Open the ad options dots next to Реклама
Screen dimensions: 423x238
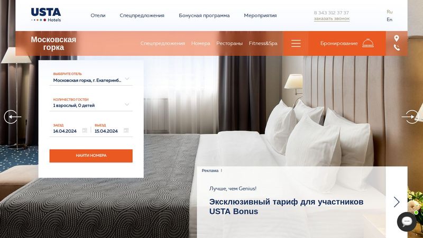221,170
